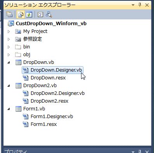Screen dimensions: 154x153
Task: Click the Refresh toolbar icon
Action: (29, 14)
